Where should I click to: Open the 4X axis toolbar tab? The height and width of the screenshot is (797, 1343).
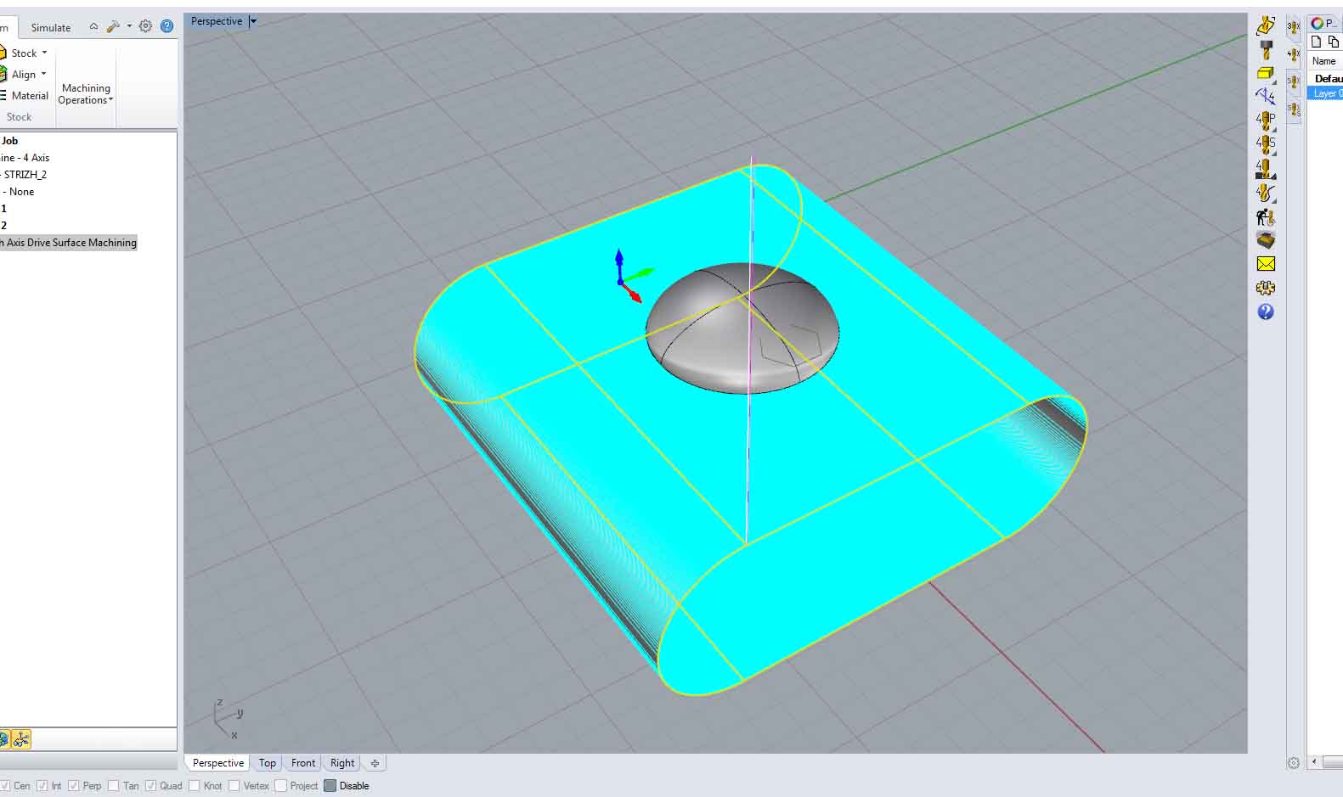coord(1293,55)
